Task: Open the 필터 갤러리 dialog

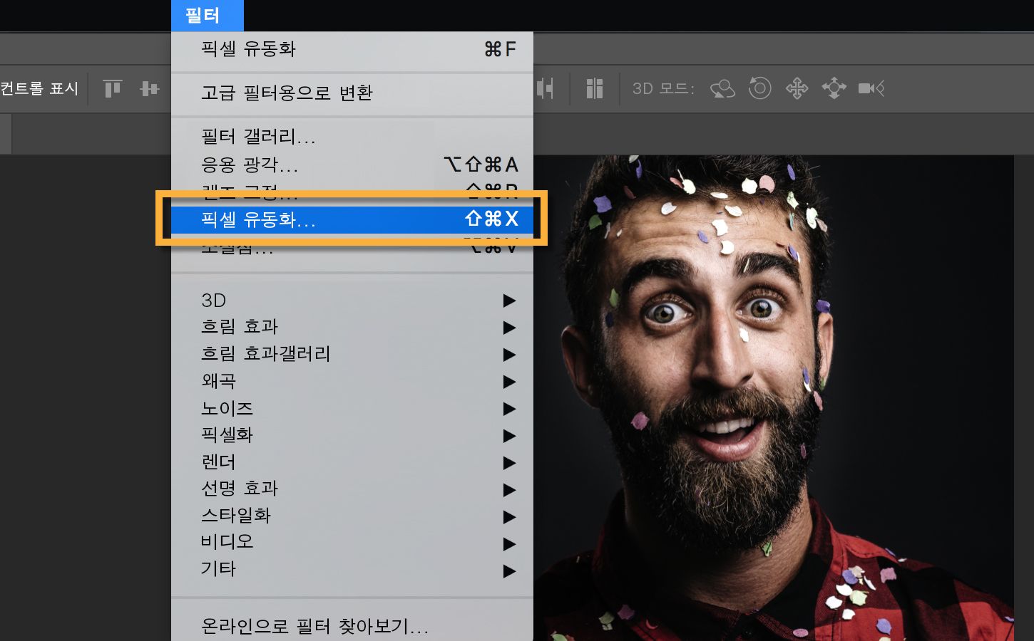Action: tap(258, 137)
